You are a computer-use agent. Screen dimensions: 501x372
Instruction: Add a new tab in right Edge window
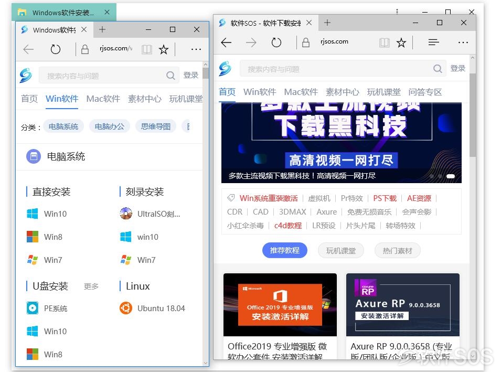tap(327, 23)
